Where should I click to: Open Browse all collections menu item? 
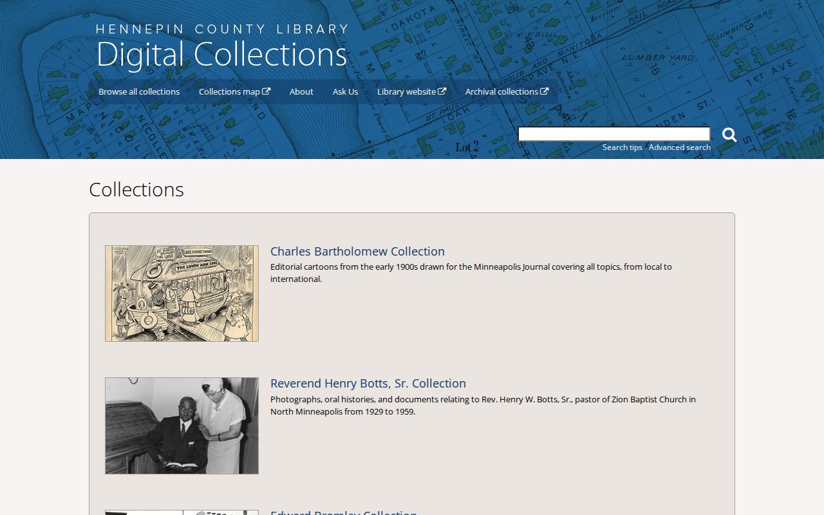click(x=139, y=91)
